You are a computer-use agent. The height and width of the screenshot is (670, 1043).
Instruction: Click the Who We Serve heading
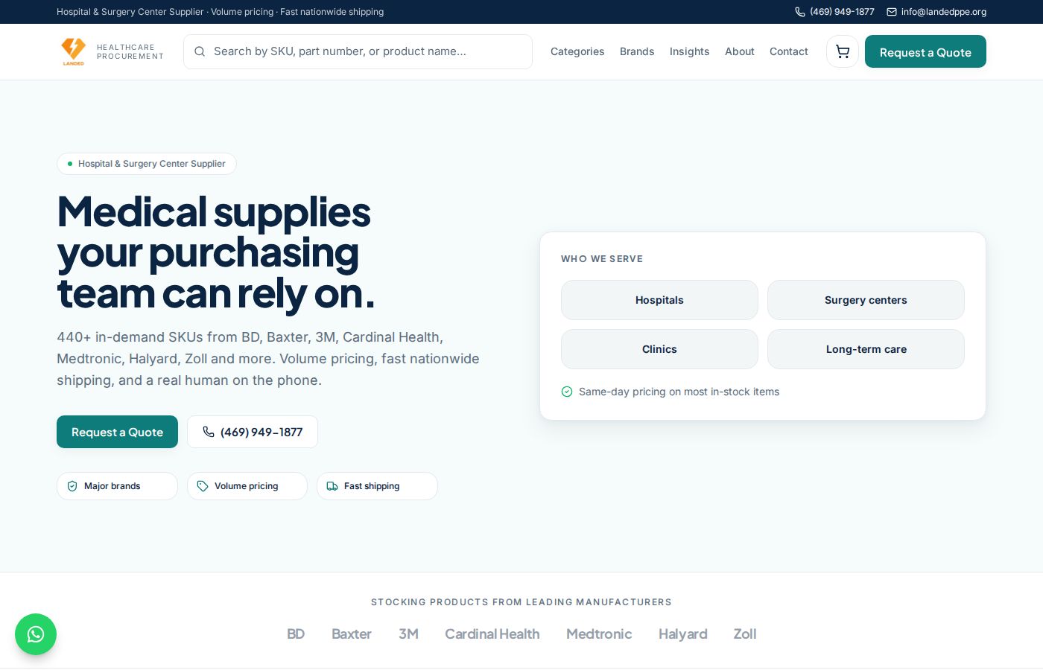(602, 259)
